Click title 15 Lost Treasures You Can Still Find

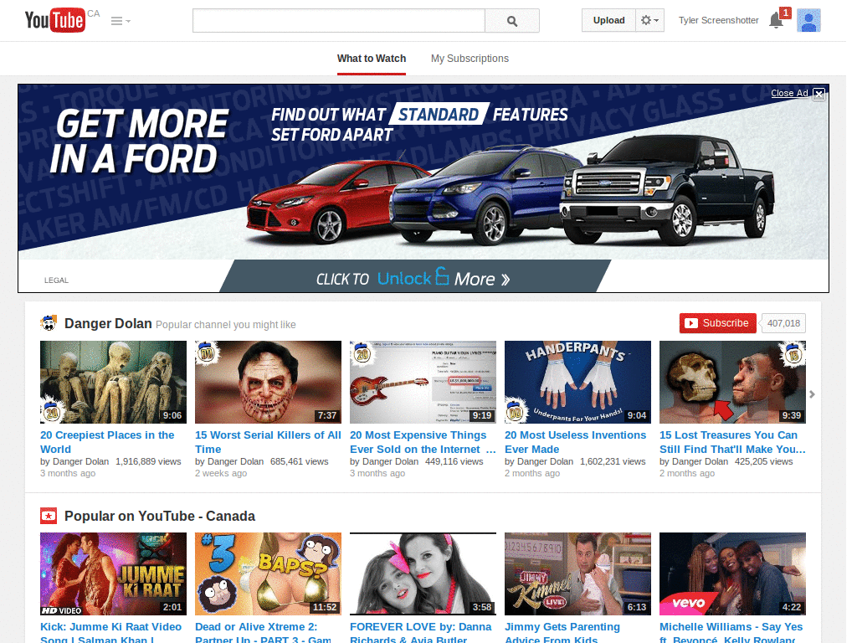pos(732,442)
